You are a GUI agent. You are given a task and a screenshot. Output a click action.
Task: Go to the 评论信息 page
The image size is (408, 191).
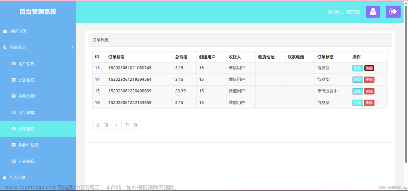click(x=38, y=161)
